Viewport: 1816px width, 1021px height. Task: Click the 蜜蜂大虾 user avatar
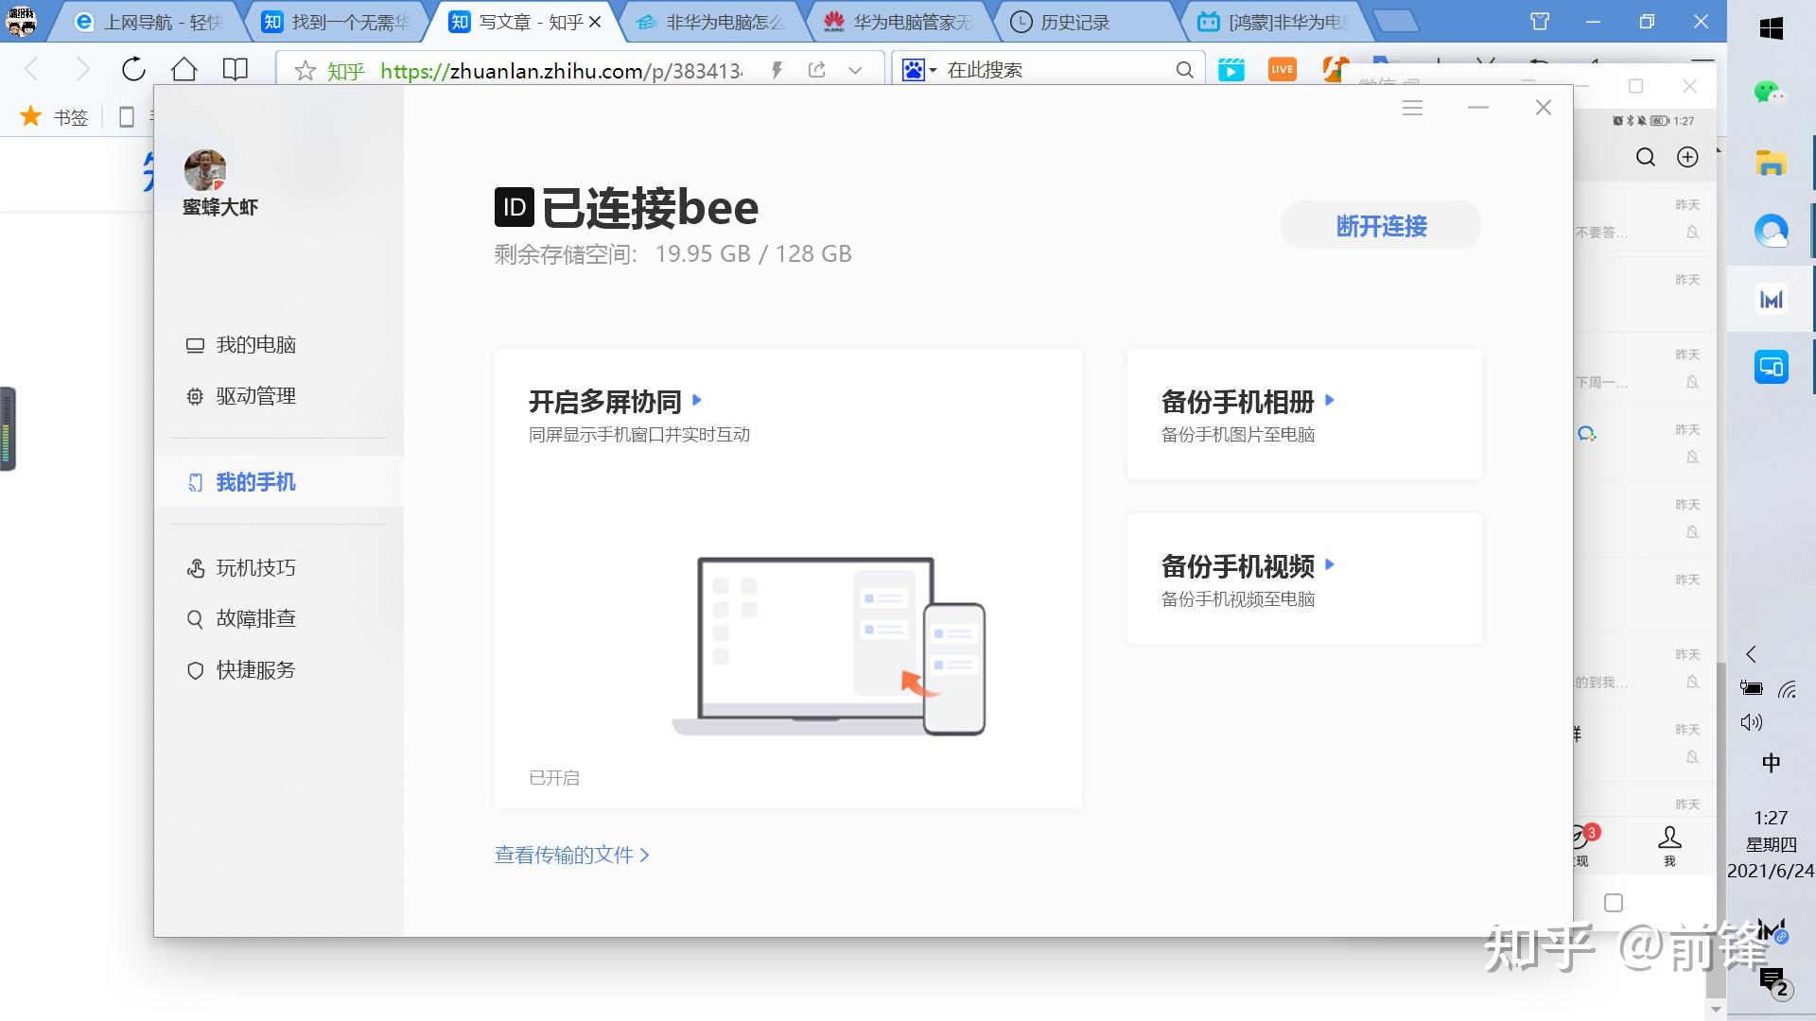(205, 170)
